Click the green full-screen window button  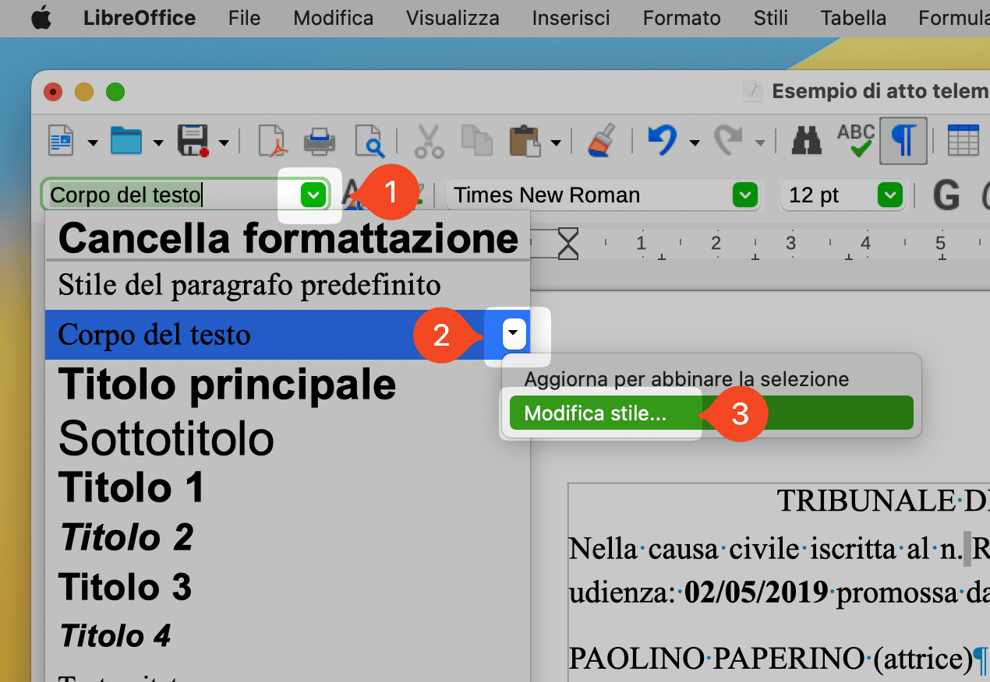115,92
